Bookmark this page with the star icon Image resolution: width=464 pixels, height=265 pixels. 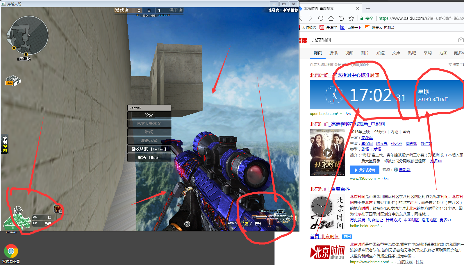coord(351,18)
